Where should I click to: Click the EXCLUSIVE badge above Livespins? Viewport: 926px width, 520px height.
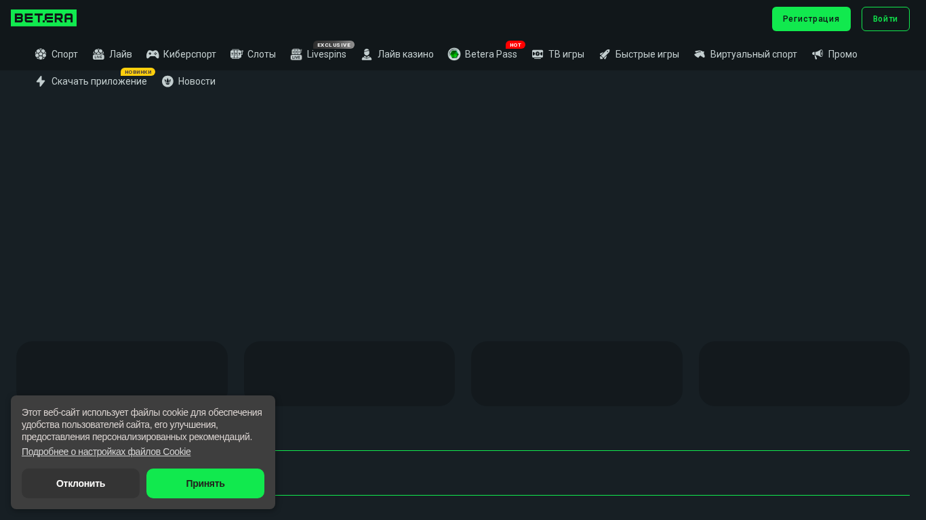click(x=334, y=45)
